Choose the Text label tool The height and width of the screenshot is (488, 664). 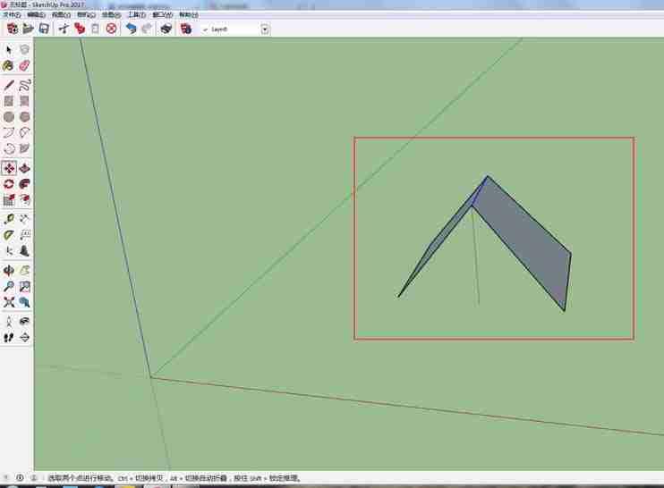[24, 235]
